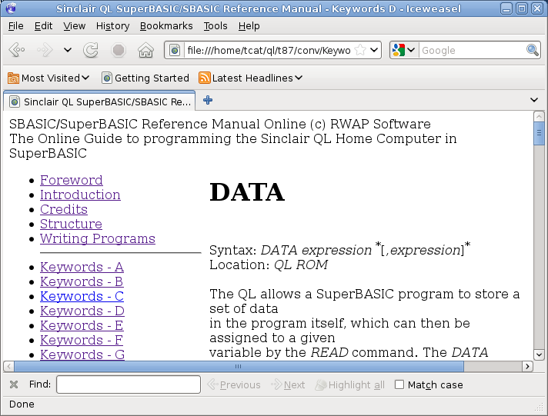
Task: Enable the Match case checkbox
Action: click(x=399, y=384)
